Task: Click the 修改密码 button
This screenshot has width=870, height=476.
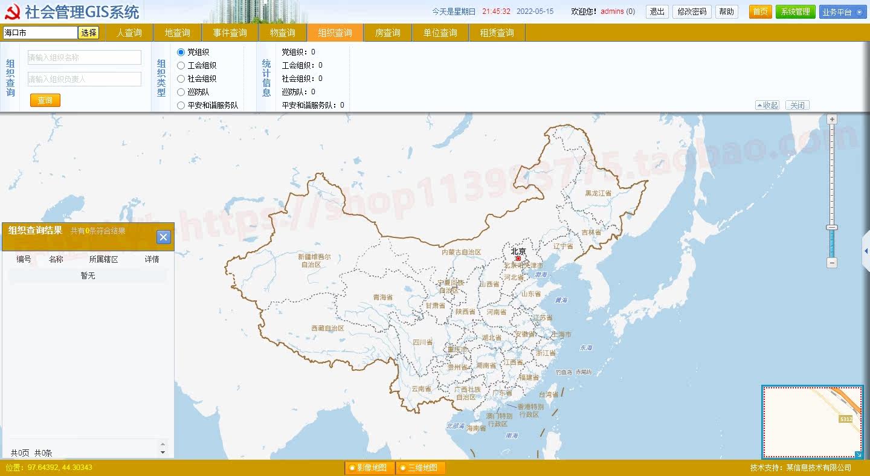Action: [692, 11]
